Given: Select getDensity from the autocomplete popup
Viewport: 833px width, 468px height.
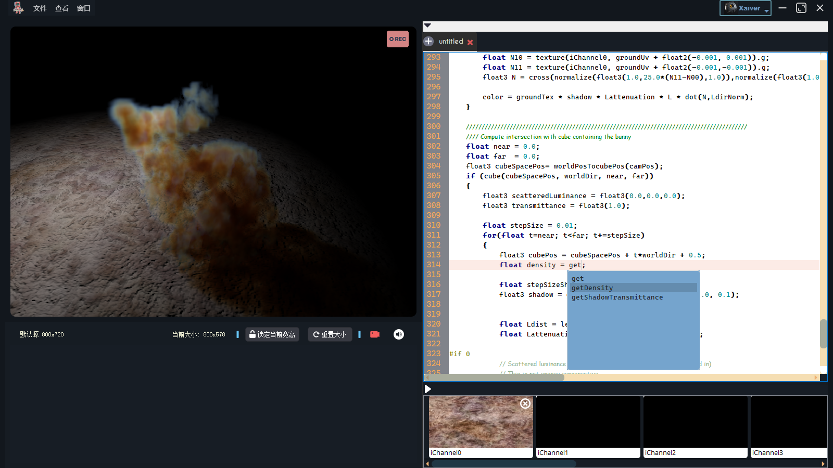Looking at the screenshot, I should tap(591, 288).
